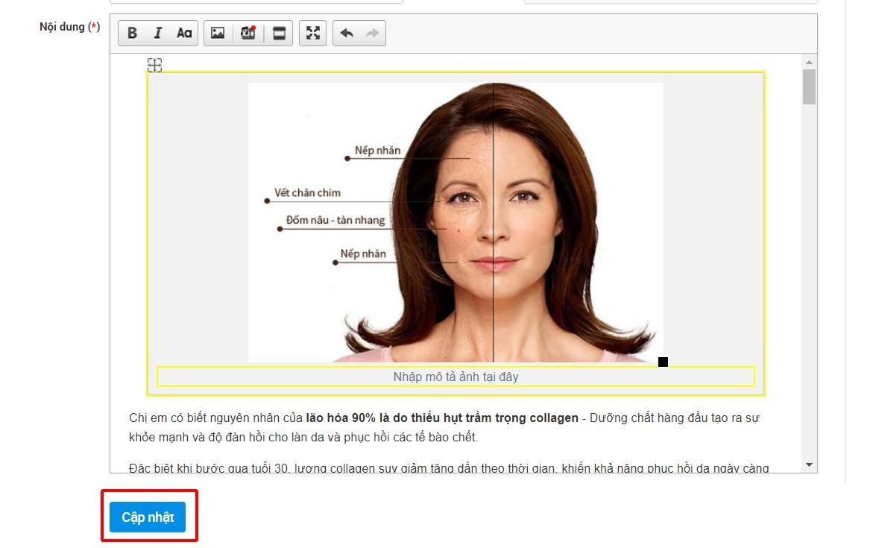Undo the last edit
The width and height of the screenshot is (873, 548).
[347, 33]
